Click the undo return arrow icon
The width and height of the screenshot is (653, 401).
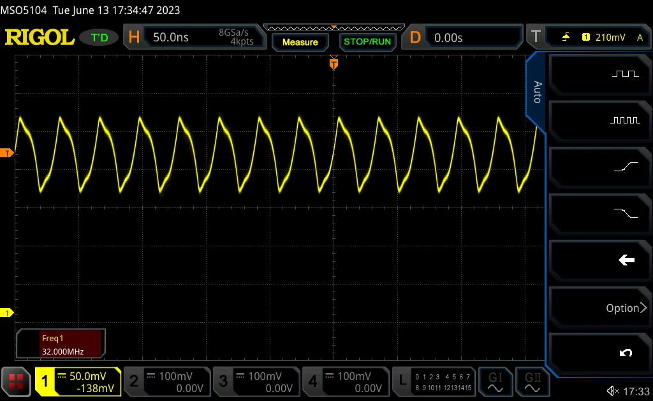tap(626, 353)
